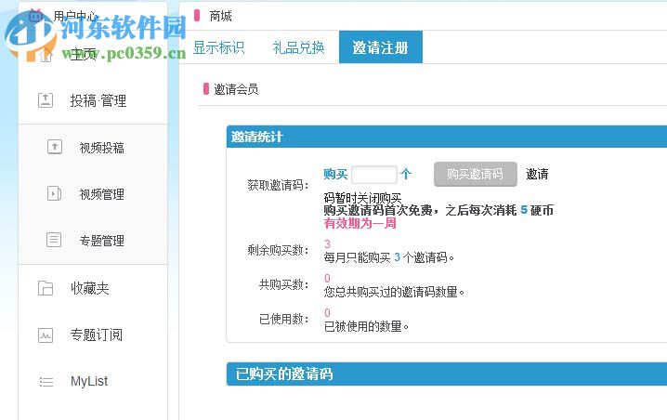Click the chart icon next to 专题订阅
Viewport: 667px width, 420px height.
(x=46, y=335)
